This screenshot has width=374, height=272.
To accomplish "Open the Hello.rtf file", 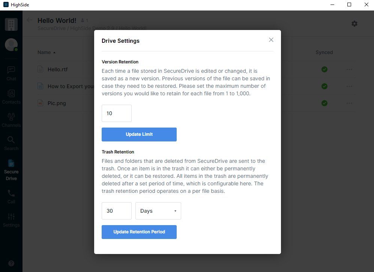I will tap(57, 69).
